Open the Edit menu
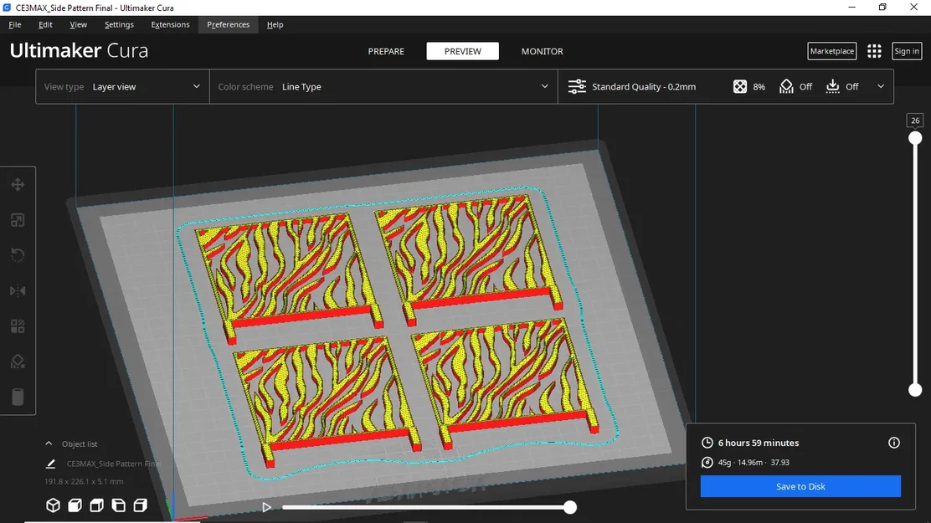The image size is (931, 523). pyautogui.click(x=45, y=25)
